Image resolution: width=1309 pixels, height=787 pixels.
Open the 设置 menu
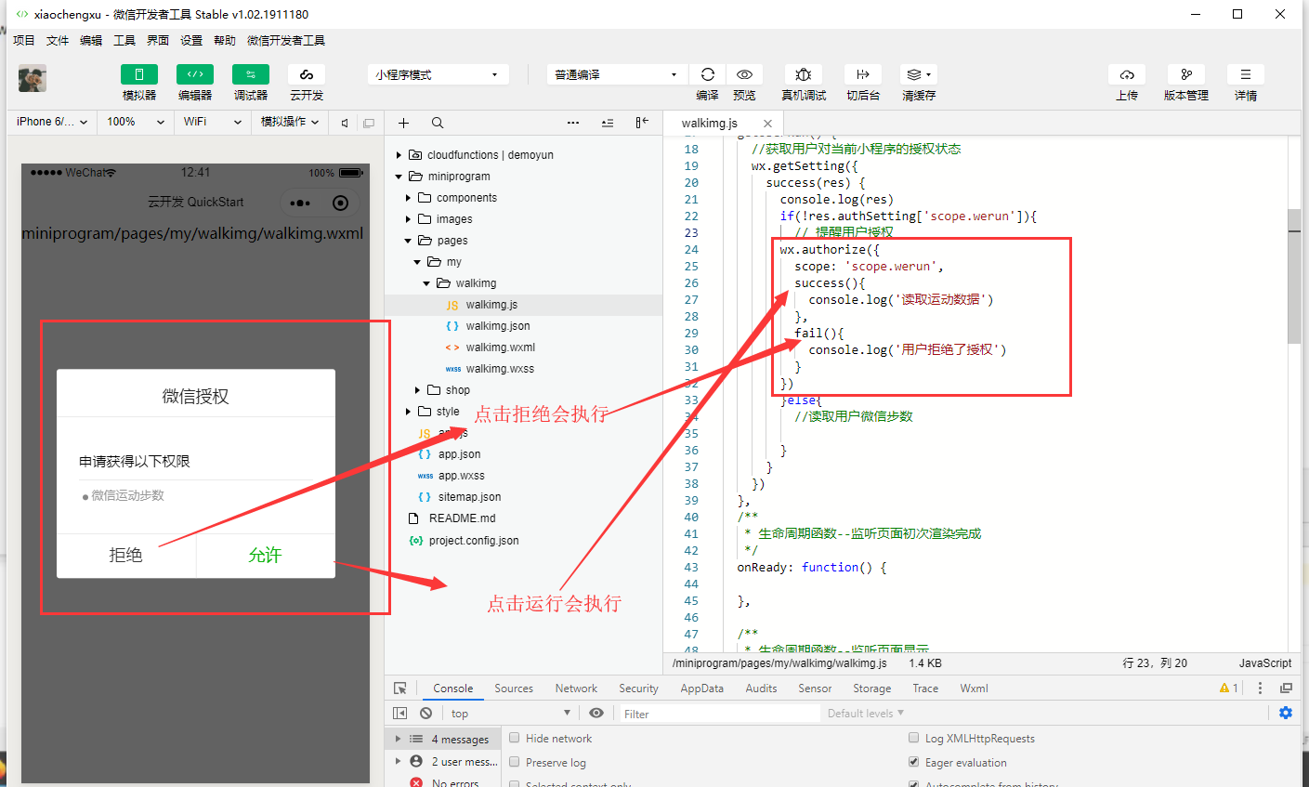pos(191,40)
